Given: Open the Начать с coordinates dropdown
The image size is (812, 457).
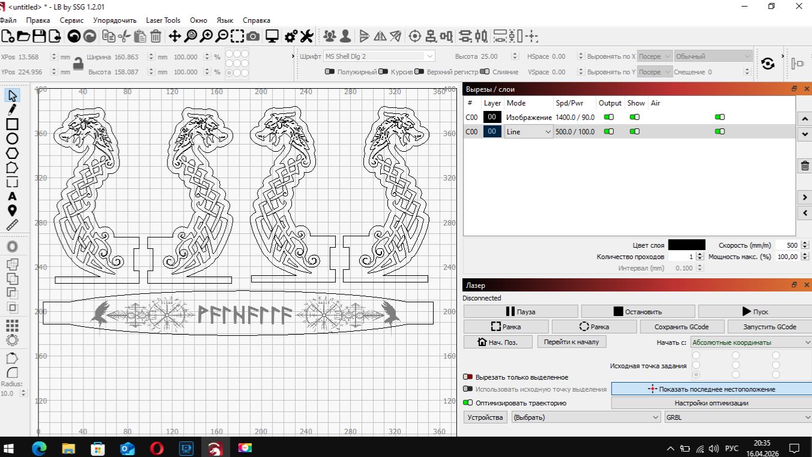Looking at the screenshot, I should coord(751,342).
